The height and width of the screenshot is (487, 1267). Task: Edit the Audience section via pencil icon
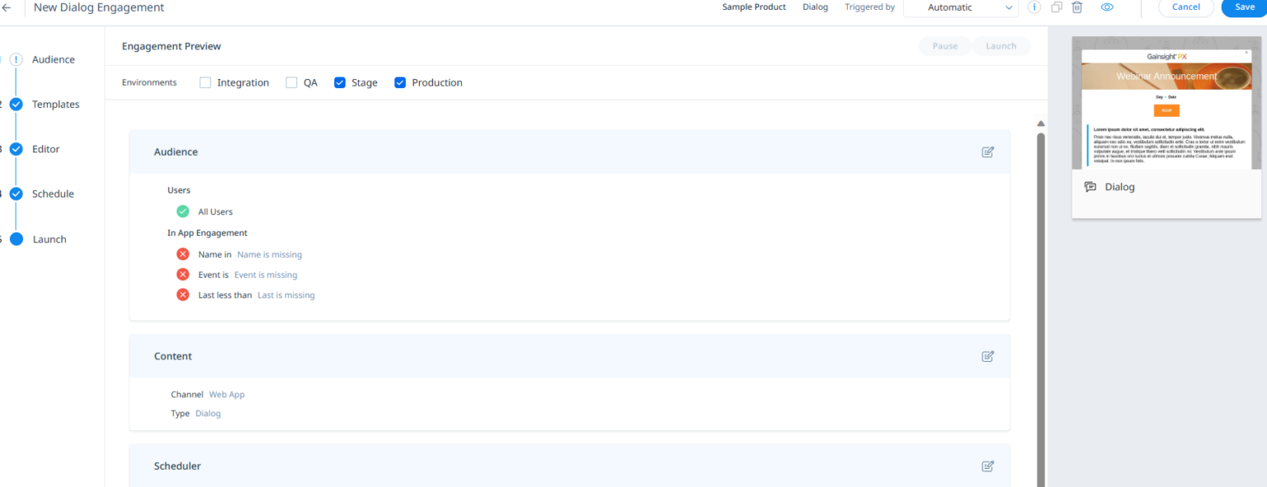pyautogui.click(x=987, y=152)
